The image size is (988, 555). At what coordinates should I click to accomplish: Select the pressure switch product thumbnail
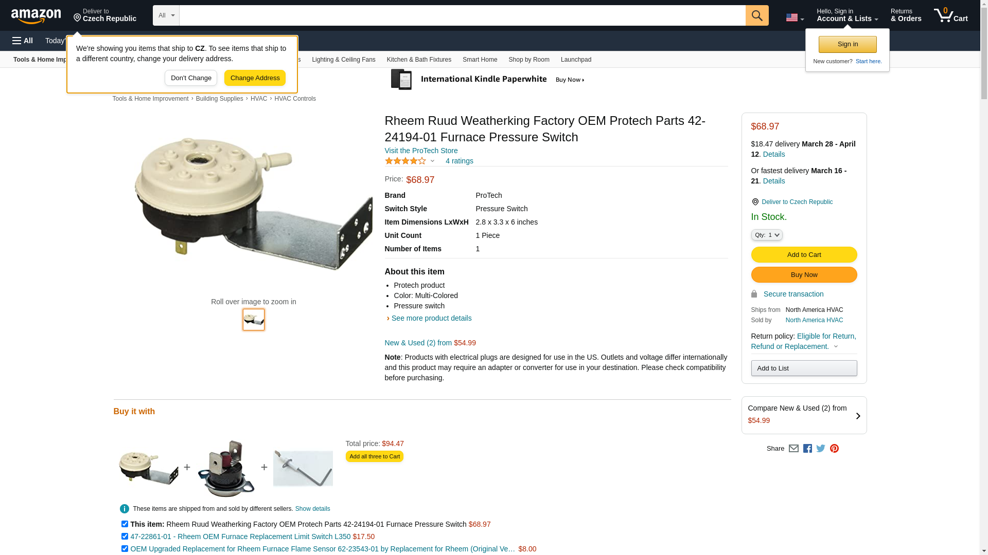pos(254,320)
